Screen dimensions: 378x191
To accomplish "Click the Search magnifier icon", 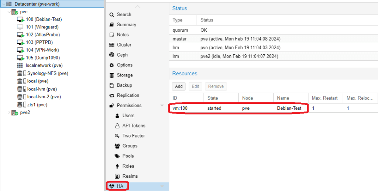I will click(111, 15).
